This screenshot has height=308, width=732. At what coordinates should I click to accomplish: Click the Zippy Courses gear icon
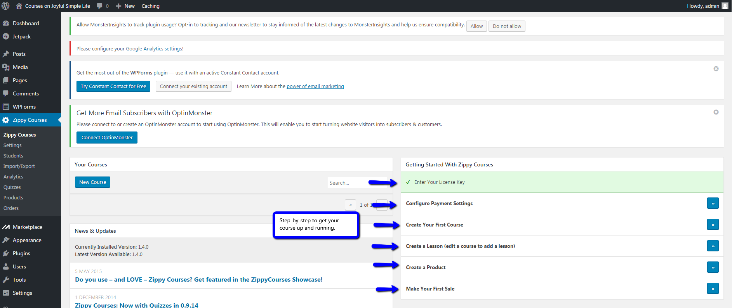point(6,120)
